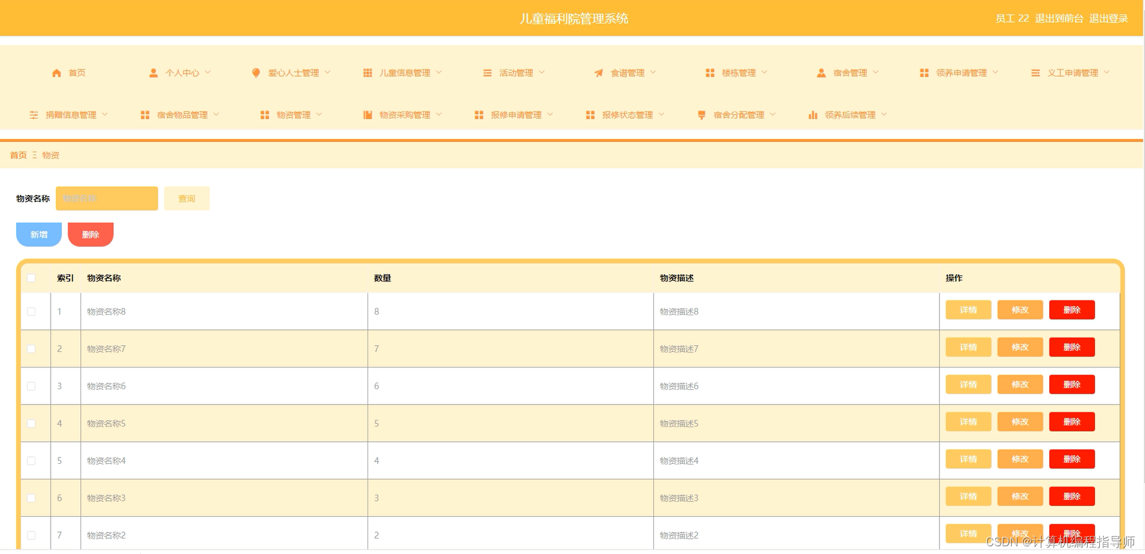Screen dimensions: 1145x554
Task: Click 修改 for row 物资名称4
Action: [1020, 459]
